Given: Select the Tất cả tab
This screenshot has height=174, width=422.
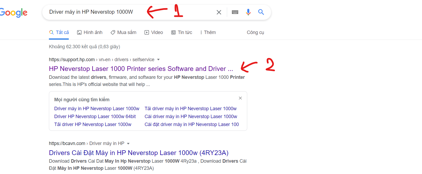Looking at the screenshot, I should coord(59,32).
